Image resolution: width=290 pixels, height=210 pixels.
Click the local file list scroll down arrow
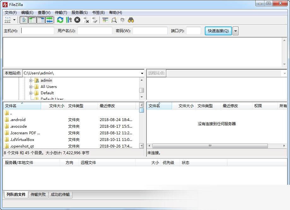141,146
